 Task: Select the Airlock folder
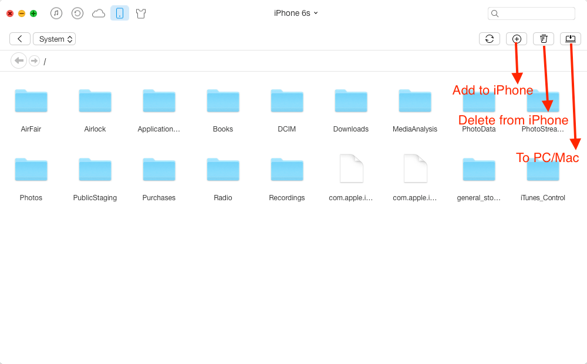[x=95, y=101]
